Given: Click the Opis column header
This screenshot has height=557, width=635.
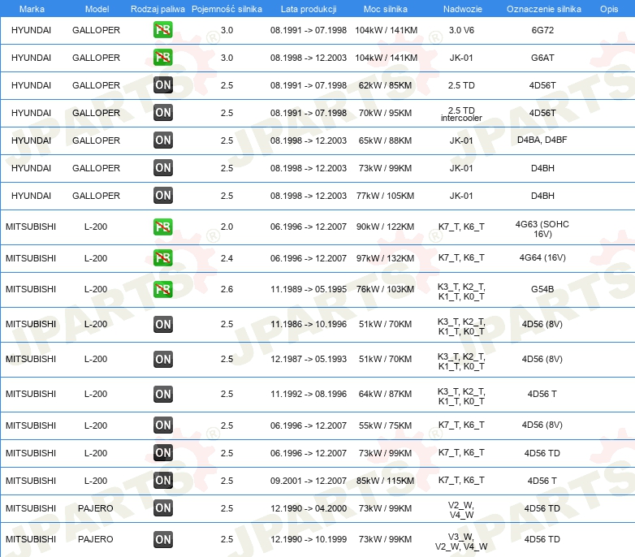Looking at the screenshot, I should click(609, 9).
